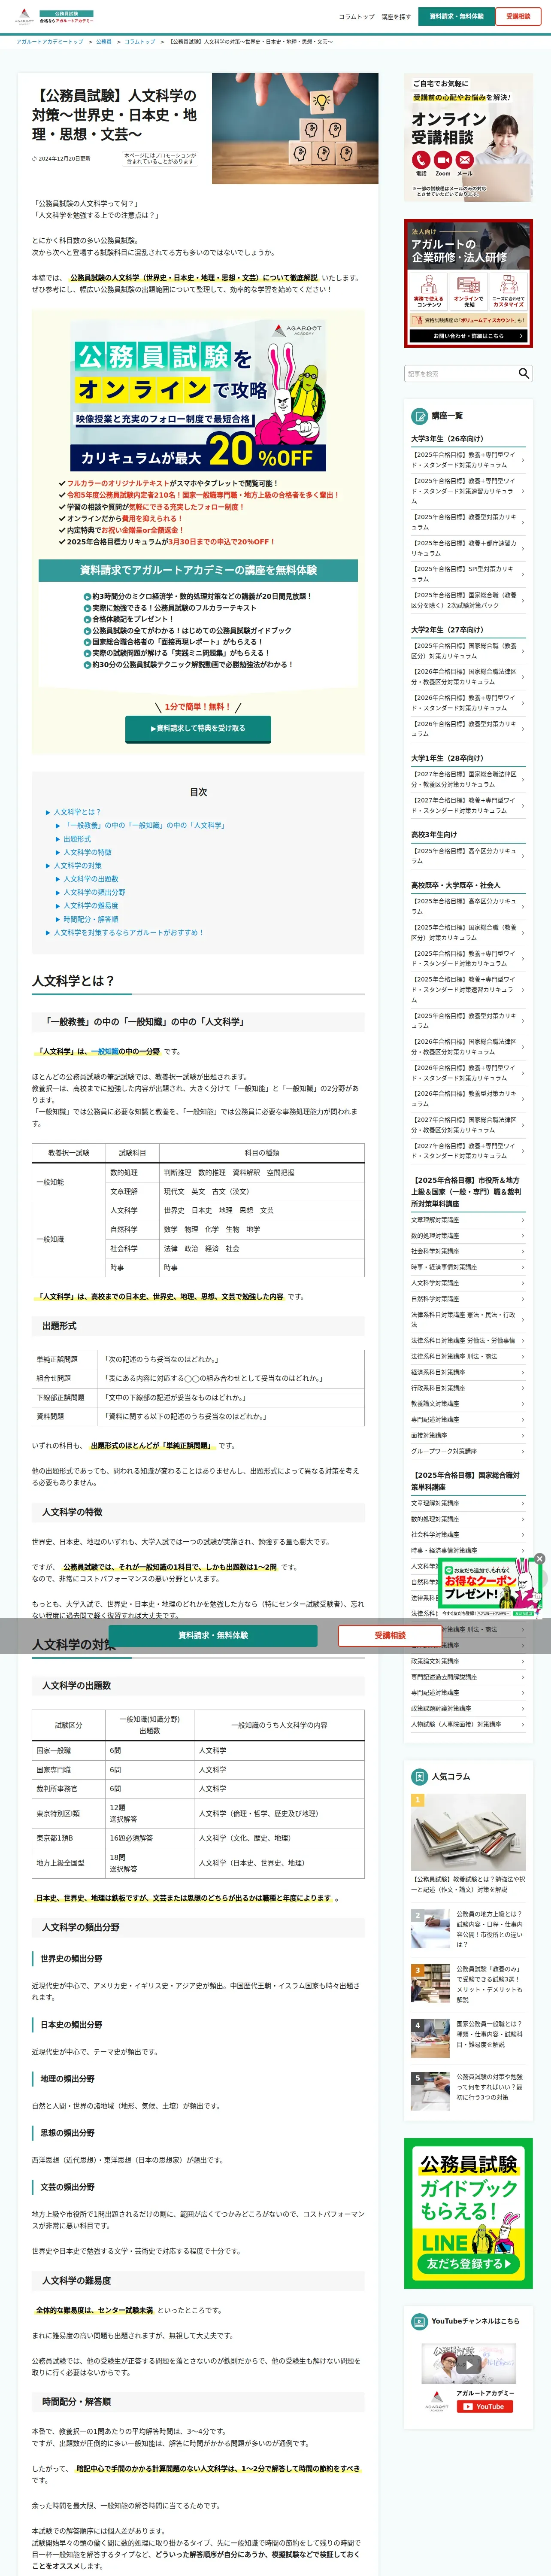This screenshot has width=551, height=2576.
Task: Go to アガルートアカデミートップ breadcrumb
Action: 50,42
